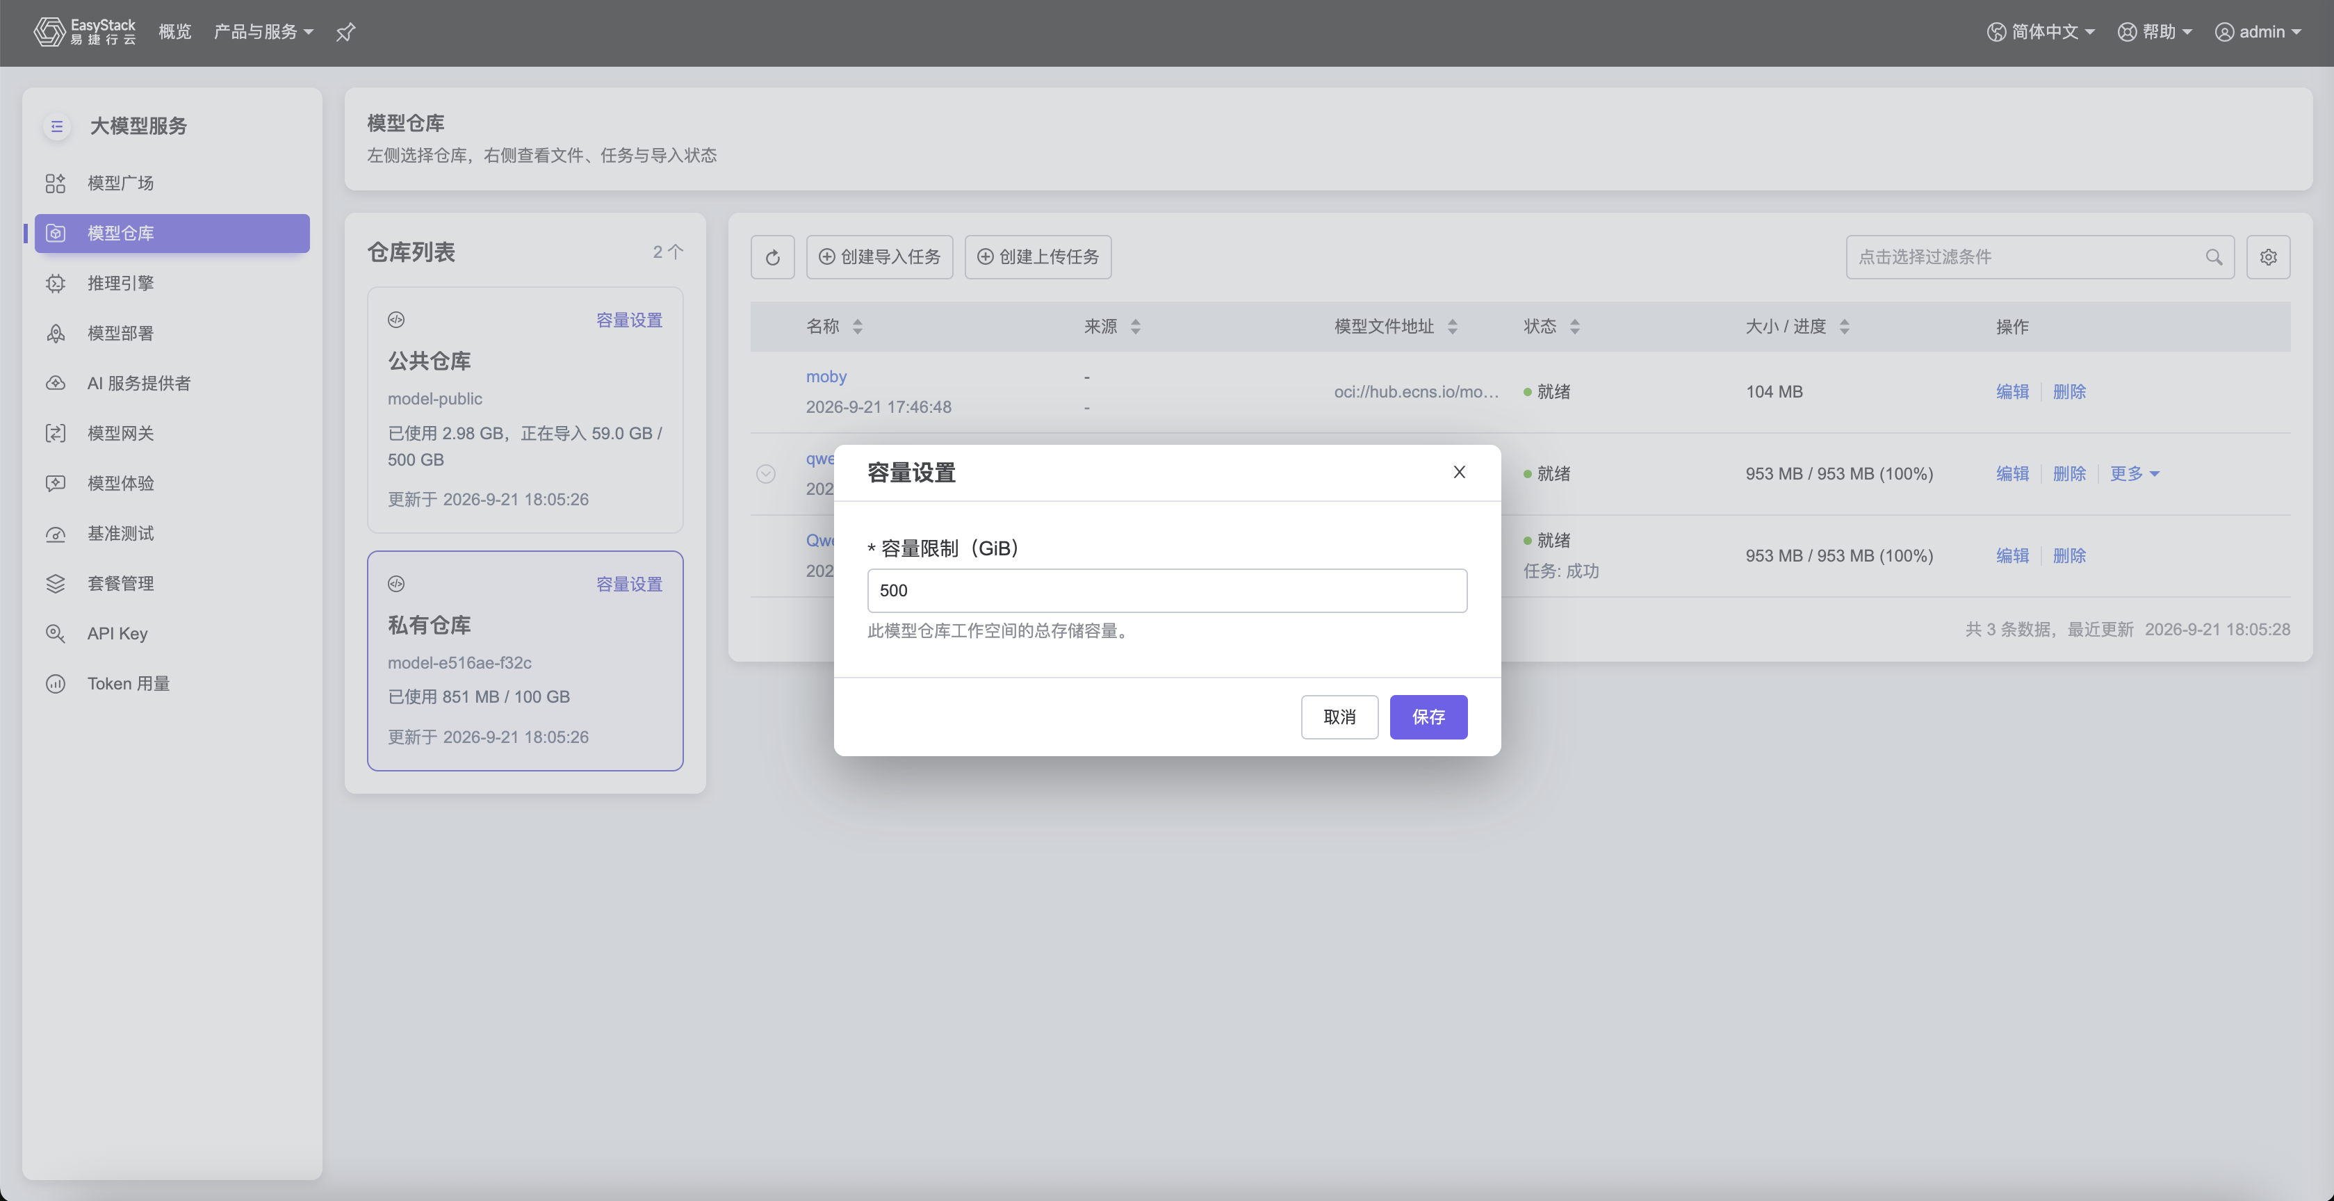This screenshot has height=1201, width=2334.
Task: Open the moby model link
Action: point(826,377)
